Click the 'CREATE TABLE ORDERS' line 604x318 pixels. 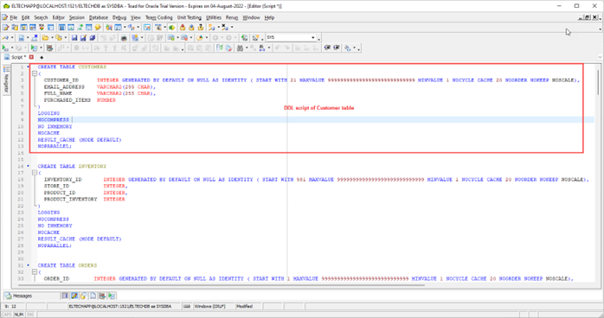pyautogui.click(x=67, y=265)
